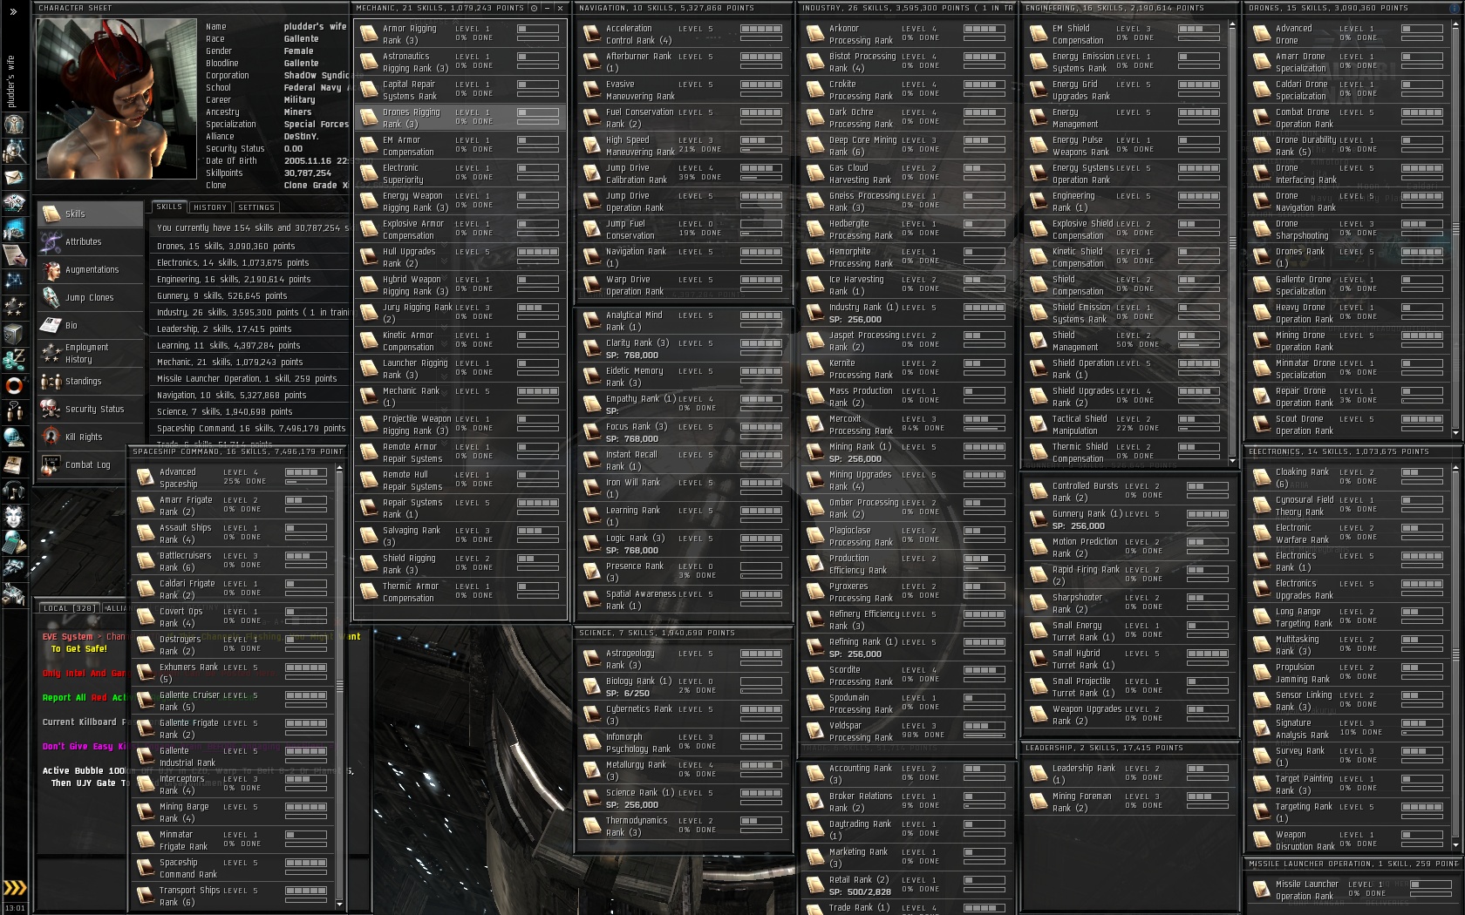Switch to the Settings tab
The height and width of the screenshot is (915, 1465).
pos(256,207)
